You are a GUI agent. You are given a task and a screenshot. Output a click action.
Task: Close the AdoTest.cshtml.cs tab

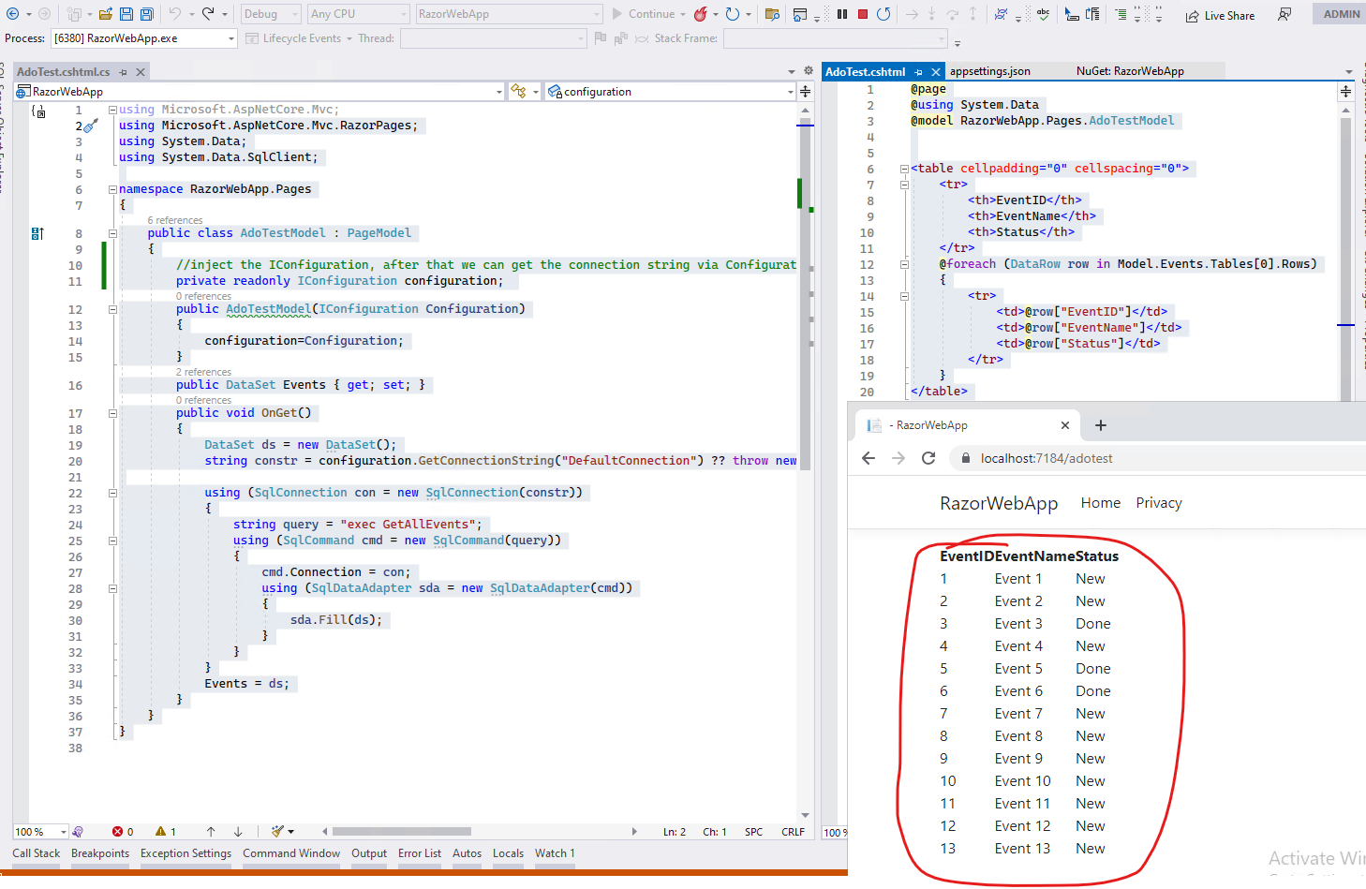click(141, 72)
